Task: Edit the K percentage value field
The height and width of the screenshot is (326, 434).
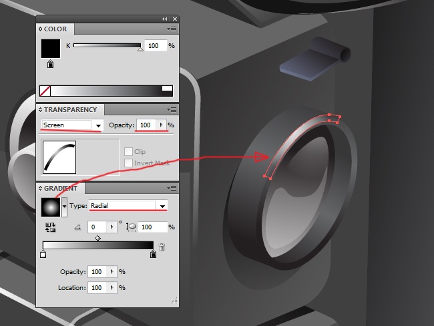Action: point(156,45)
